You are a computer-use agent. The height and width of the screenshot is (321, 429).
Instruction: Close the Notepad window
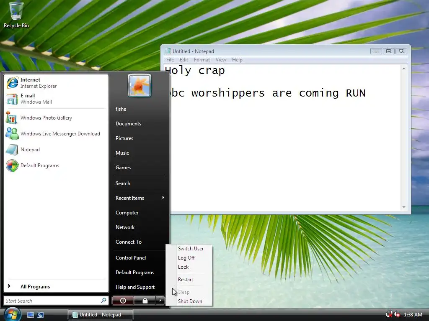coord(401,51)
